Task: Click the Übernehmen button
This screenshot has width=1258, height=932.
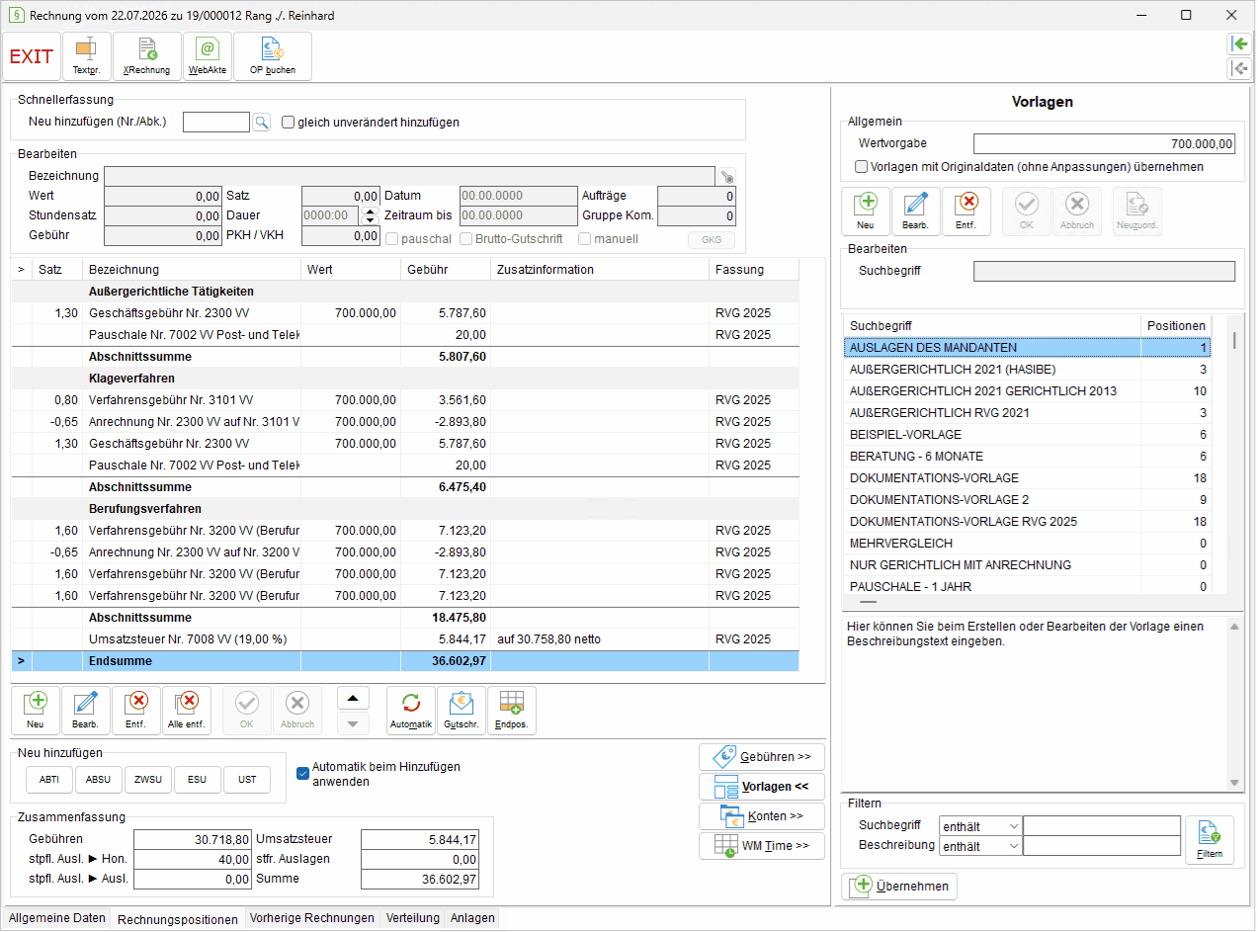Action: coord(899,886)
